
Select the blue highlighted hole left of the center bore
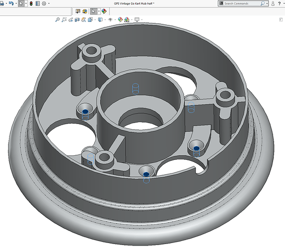click(85, 111)
